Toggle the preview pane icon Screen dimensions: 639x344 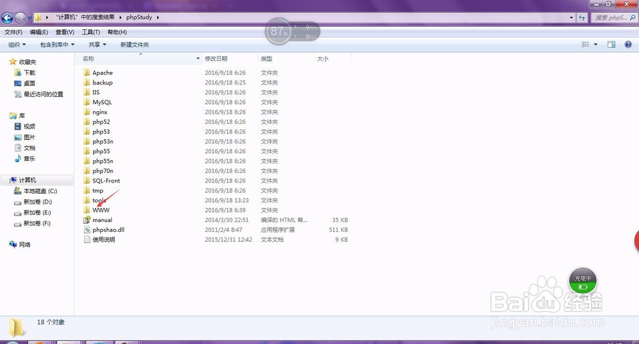click(x=612, y=45)
